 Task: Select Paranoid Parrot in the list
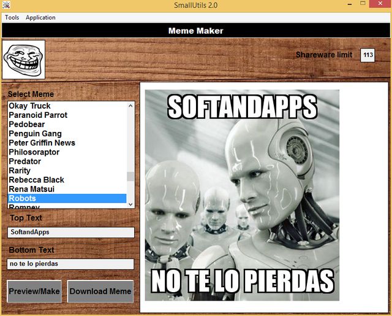point(38,115)
